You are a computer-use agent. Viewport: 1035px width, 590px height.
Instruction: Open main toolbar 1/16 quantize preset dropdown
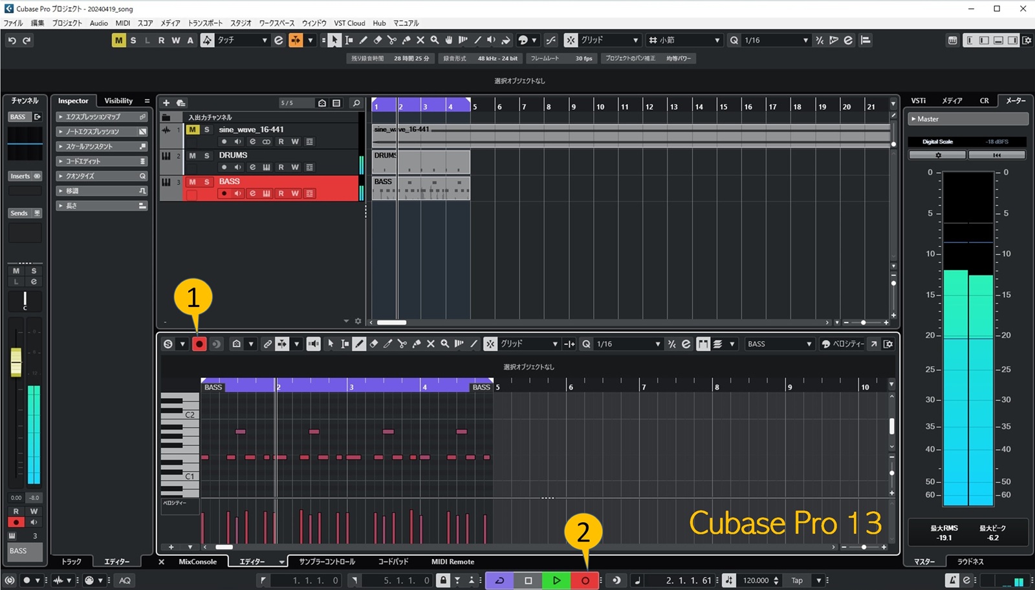point(776,40)
